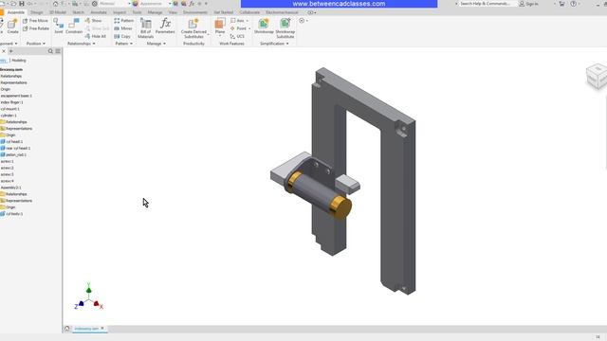The height and width of the screenshot is (341, 607).
Task: Open the browser panel hamburger menu
Action: [58, 51]
